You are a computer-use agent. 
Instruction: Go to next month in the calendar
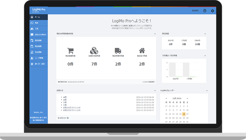coord(187,98)
